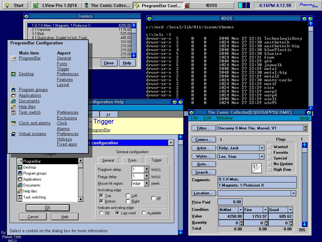322x242 pixels.
Task: Switch to the Fonts tab
Action: 132,160
